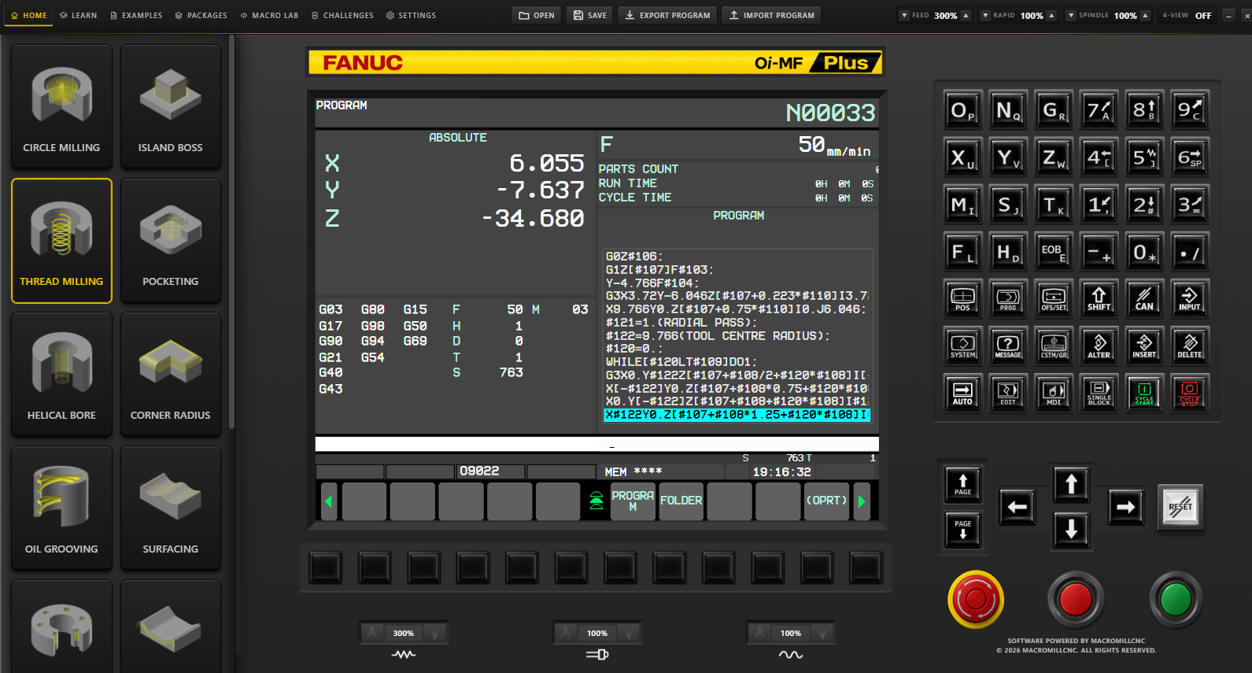The height and width of the screenshot is (673, 1252).
Task: Select the Helical Bore macro
Action: click(61, 375)
